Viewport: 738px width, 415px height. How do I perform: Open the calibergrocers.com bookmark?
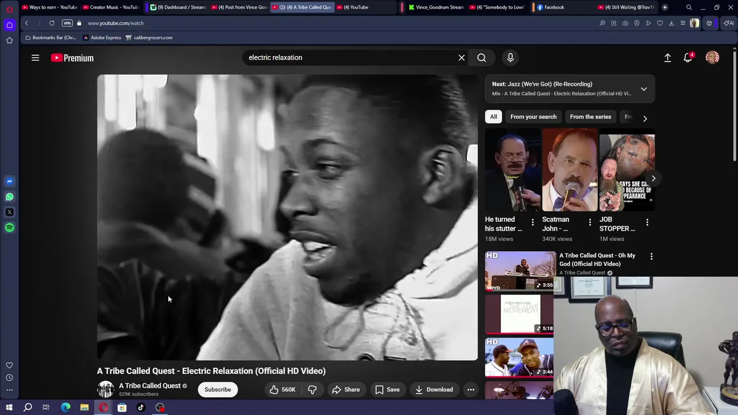point(149,37)
